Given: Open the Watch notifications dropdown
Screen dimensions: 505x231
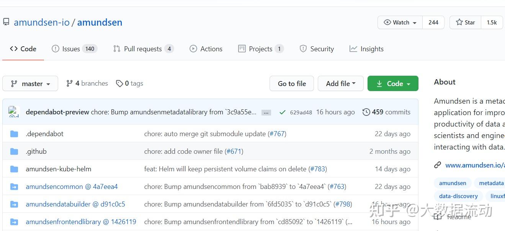Looking at the screenshot, I should pos(400,23).
